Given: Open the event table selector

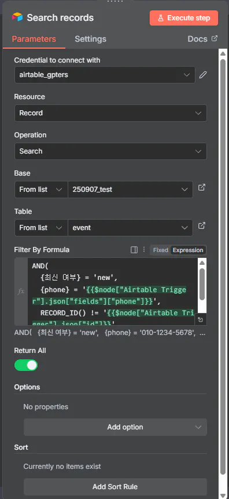Looking at the screenshot, I should tap(130, 228).
